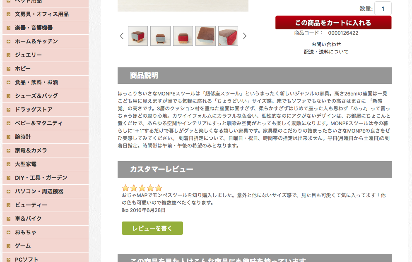The width and height of the screenshot is (412, 262).
Task: Click the レビューを書く button
Action: [152, 228]
